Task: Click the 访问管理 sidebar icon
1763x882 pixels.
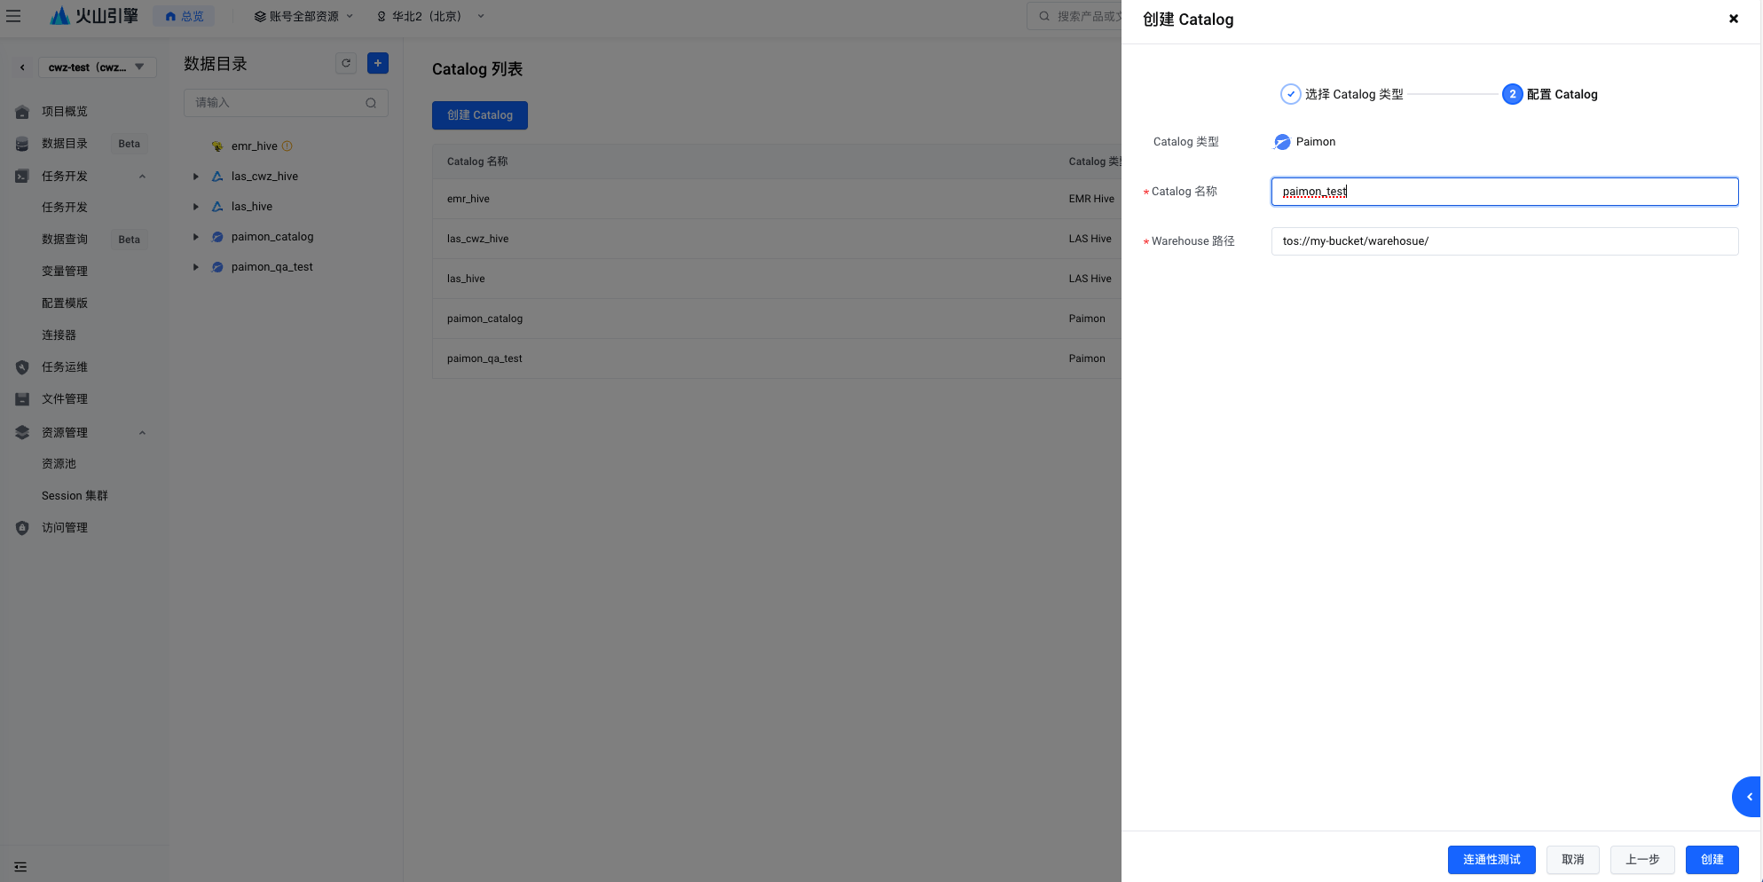Action: click(x=22, y=528)
